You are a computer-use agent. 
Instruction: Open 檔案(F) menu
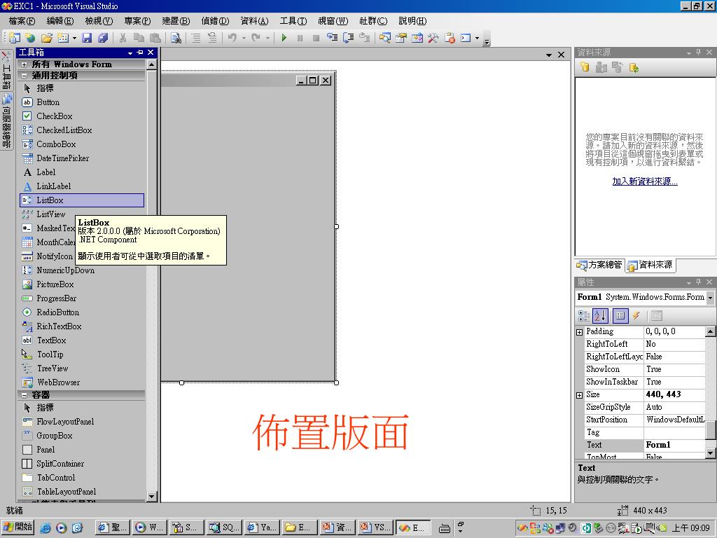[22, 21]
